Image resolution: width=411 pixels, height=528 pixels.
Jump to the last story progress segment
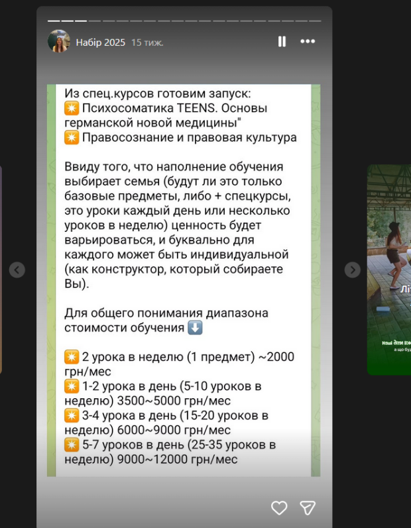316,21
